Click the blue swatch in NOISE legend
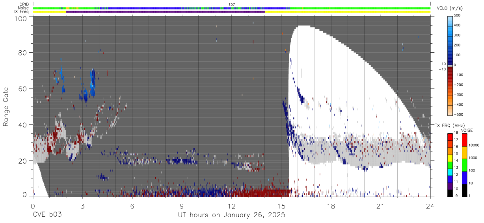The image size is (484, 223). click(x=464, y=178)
